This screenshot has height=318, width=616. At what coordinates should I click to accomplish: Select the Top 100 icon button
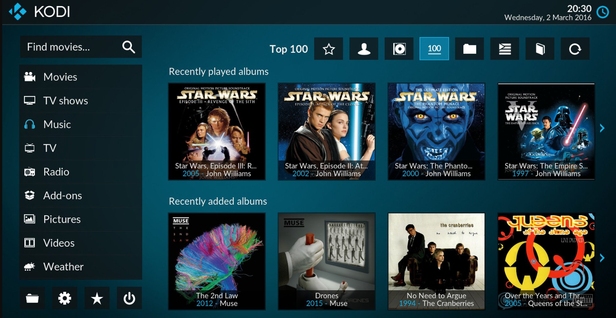tap(434, 49)
